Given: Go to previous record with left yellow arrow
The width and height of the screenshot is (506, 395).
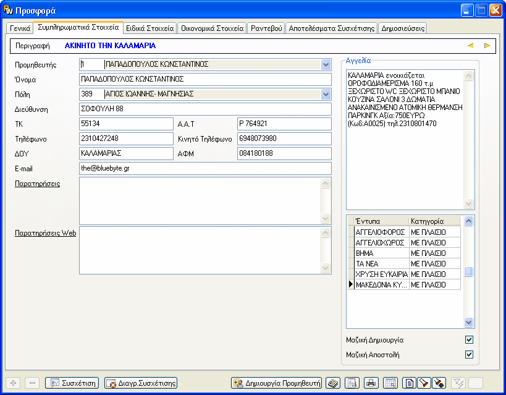Looking at the screenshot, I should point(470,46).
